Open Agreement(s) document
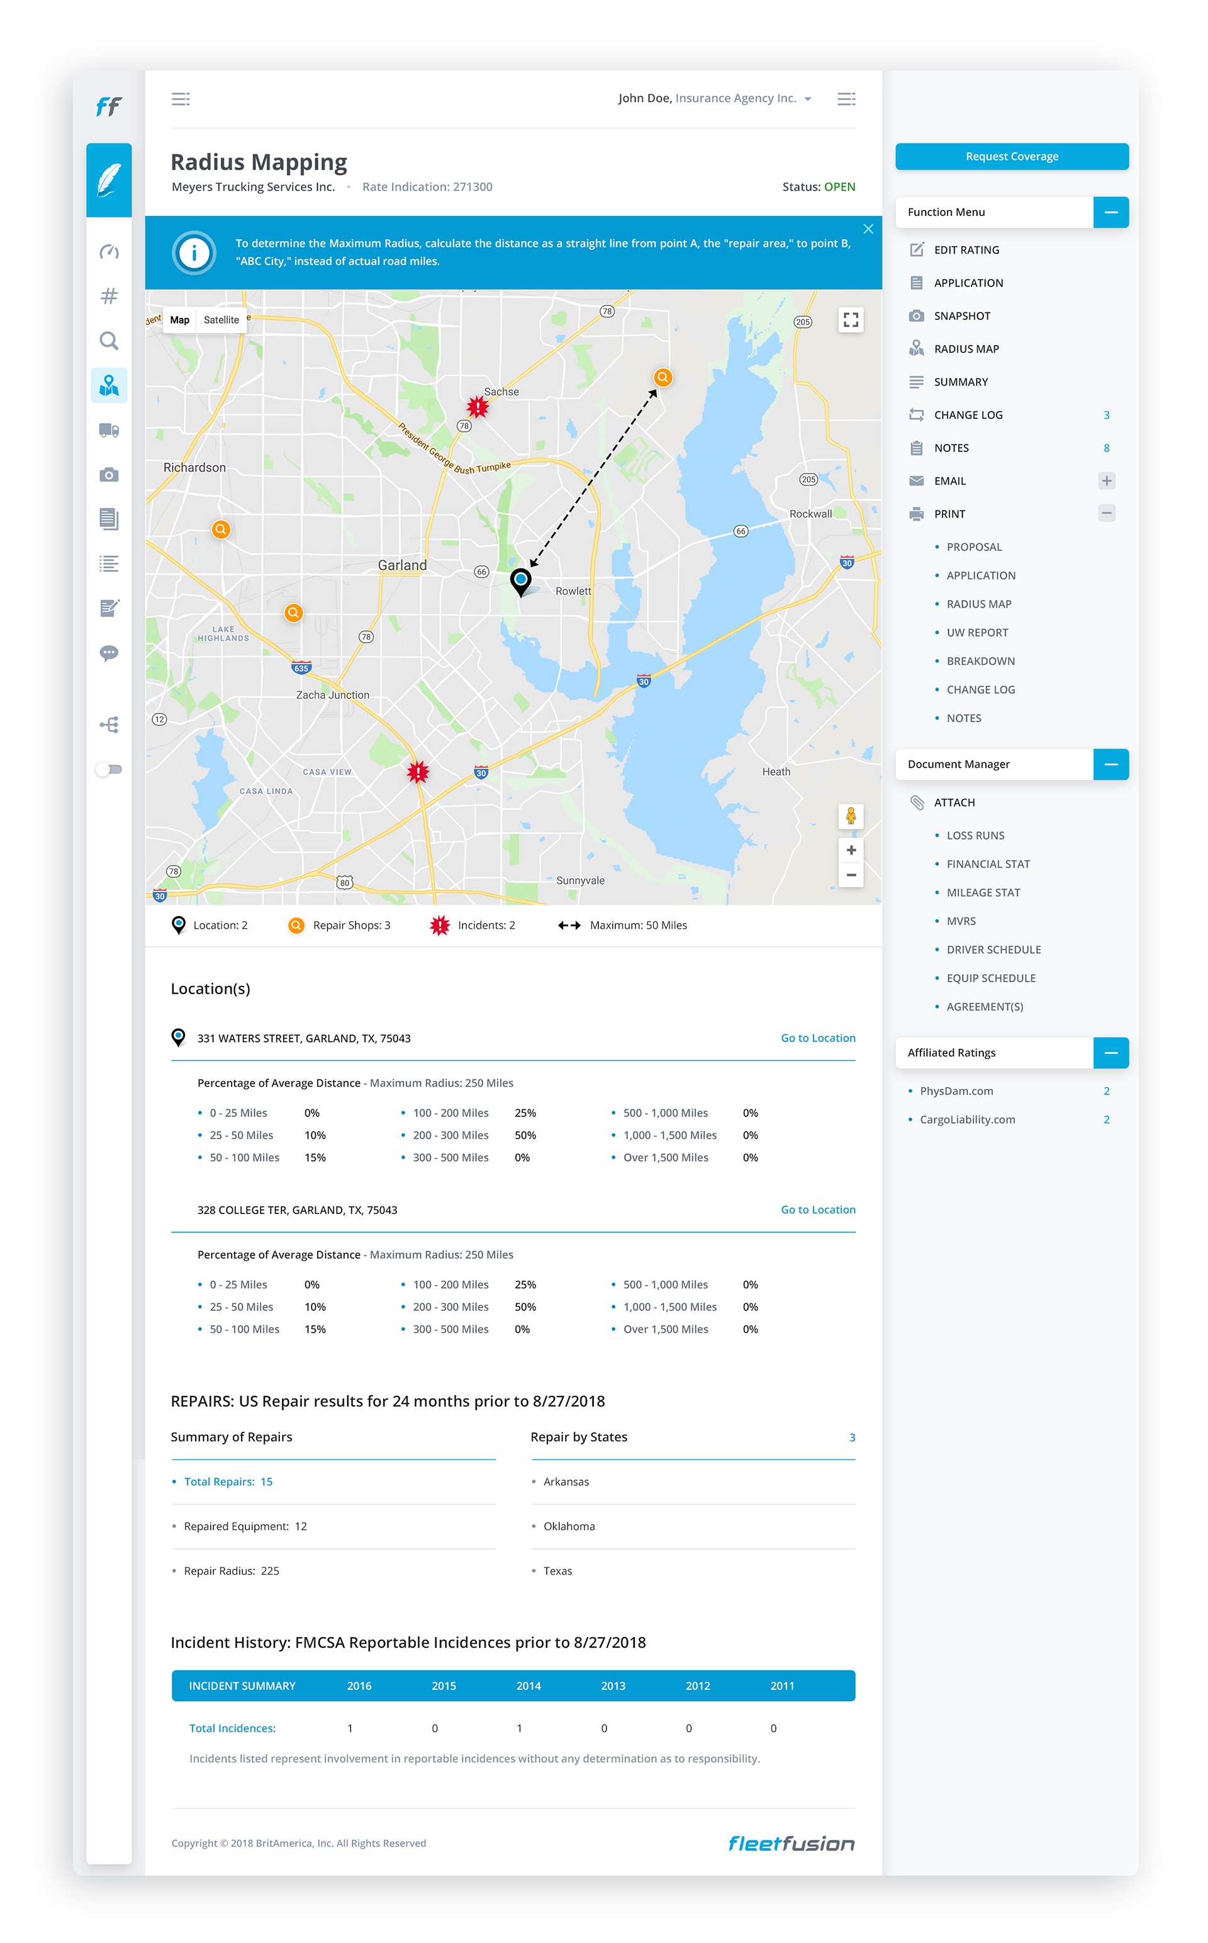Image resolution: width=1208 pixels, height=1943 pixels. pos(984,1006)
